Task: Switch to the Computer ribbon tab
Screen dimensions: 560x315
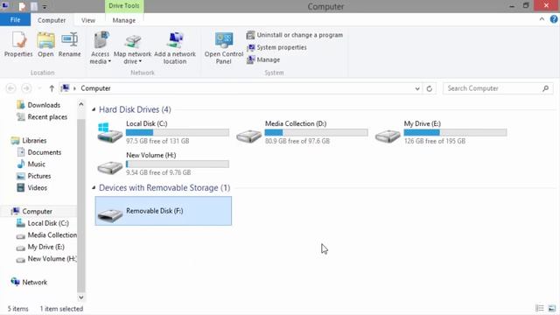Action: tap(52, 20)
